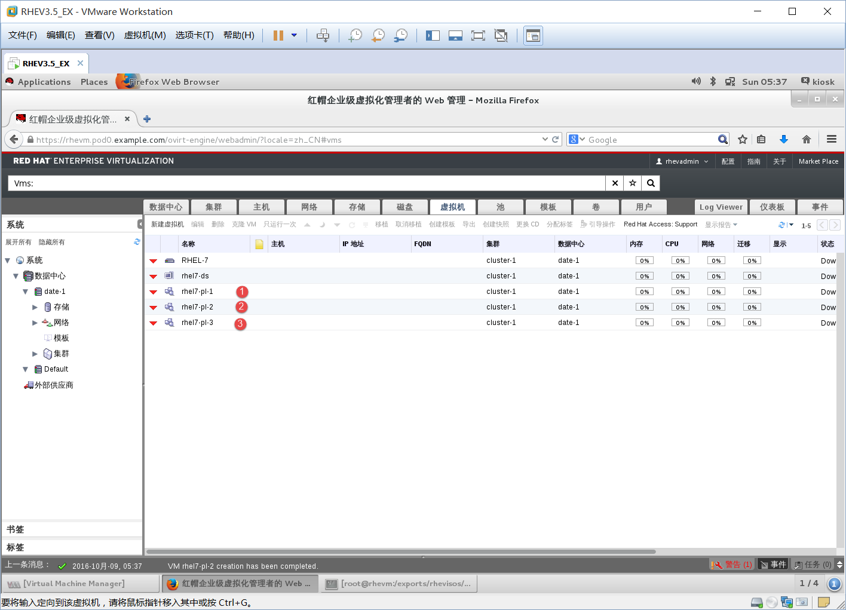Switch to the 主机 tab
Screen dimensions: 846x610
coord(261,207)
